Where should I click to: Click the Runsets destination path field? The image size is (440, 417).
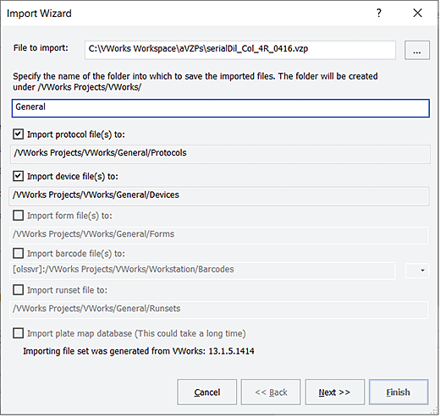coord(219,310)
